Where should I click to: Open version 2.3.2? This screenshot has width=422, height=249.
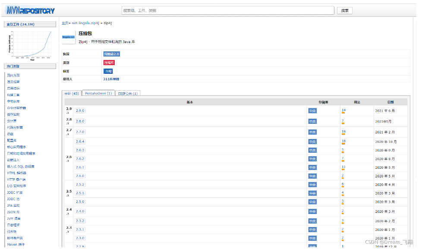pos(80,221)
